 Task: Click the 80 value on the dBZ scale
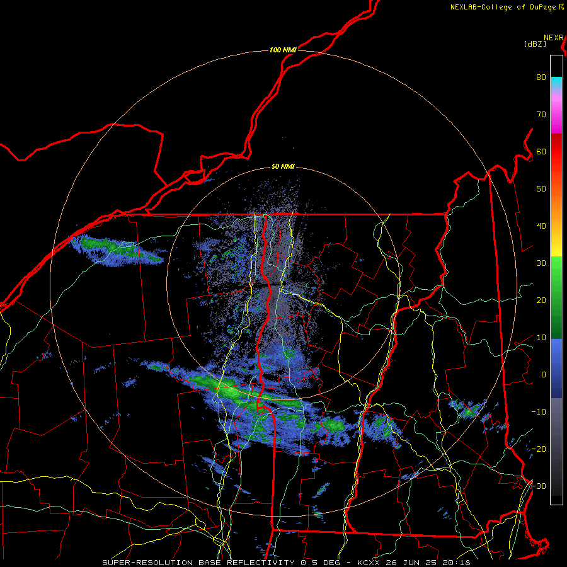[541, 77]
